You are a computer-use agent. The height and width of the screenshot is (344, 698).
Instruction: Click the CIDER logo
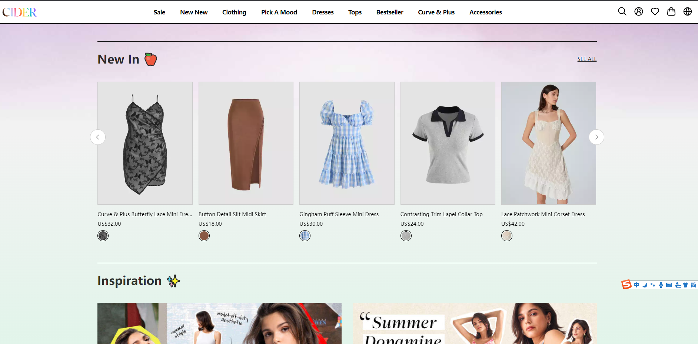coord(20,12)
